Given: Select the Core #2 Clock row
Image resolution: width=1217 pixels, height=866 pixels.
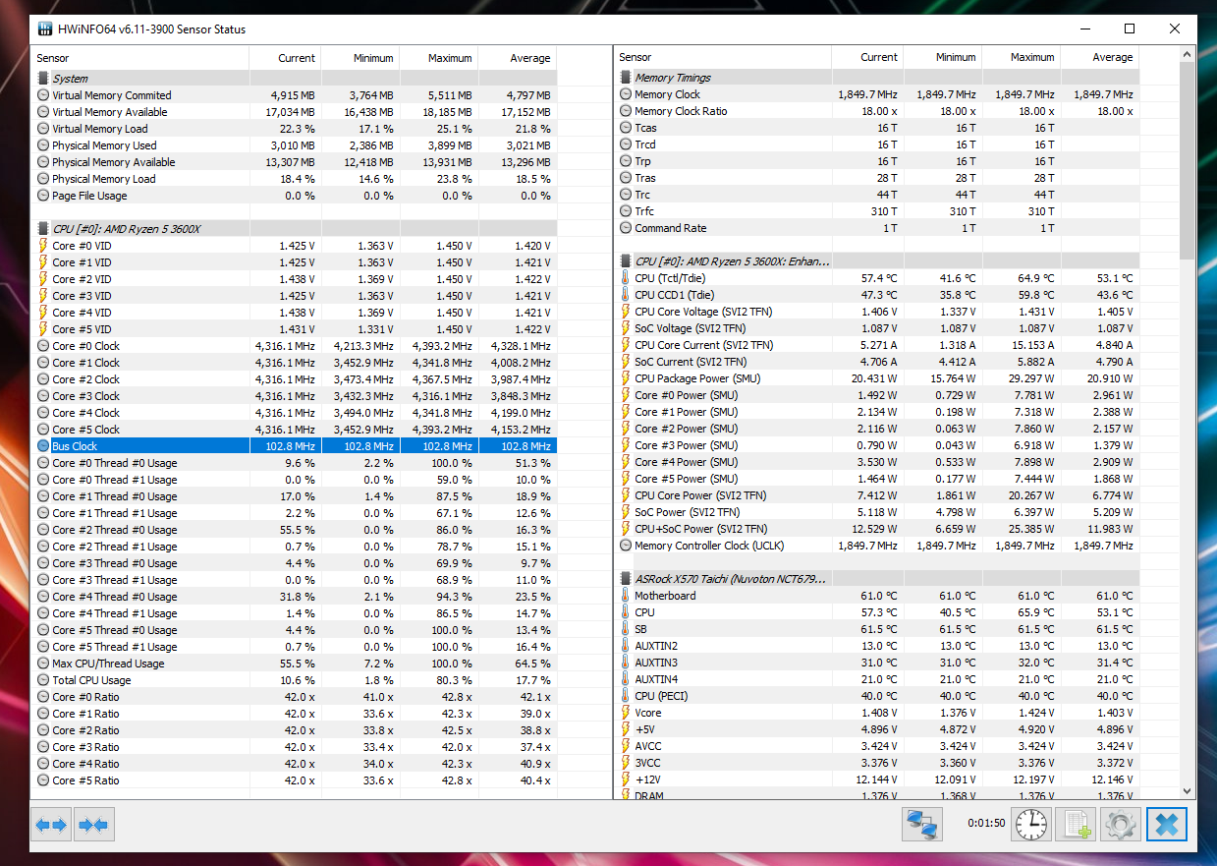Looking at the screenshot, I should (x=294, y=379).
